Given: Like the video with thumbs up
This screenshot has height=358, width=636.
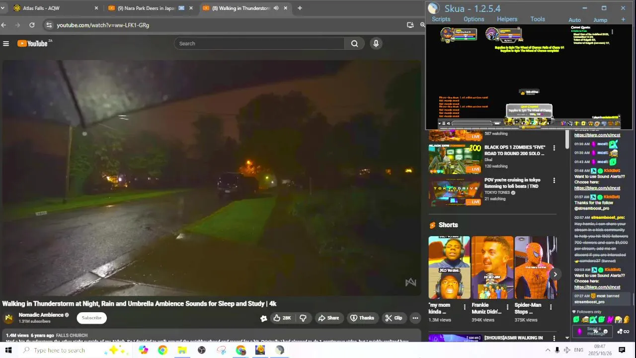Looking at the screenshot, I should [282, 318].
